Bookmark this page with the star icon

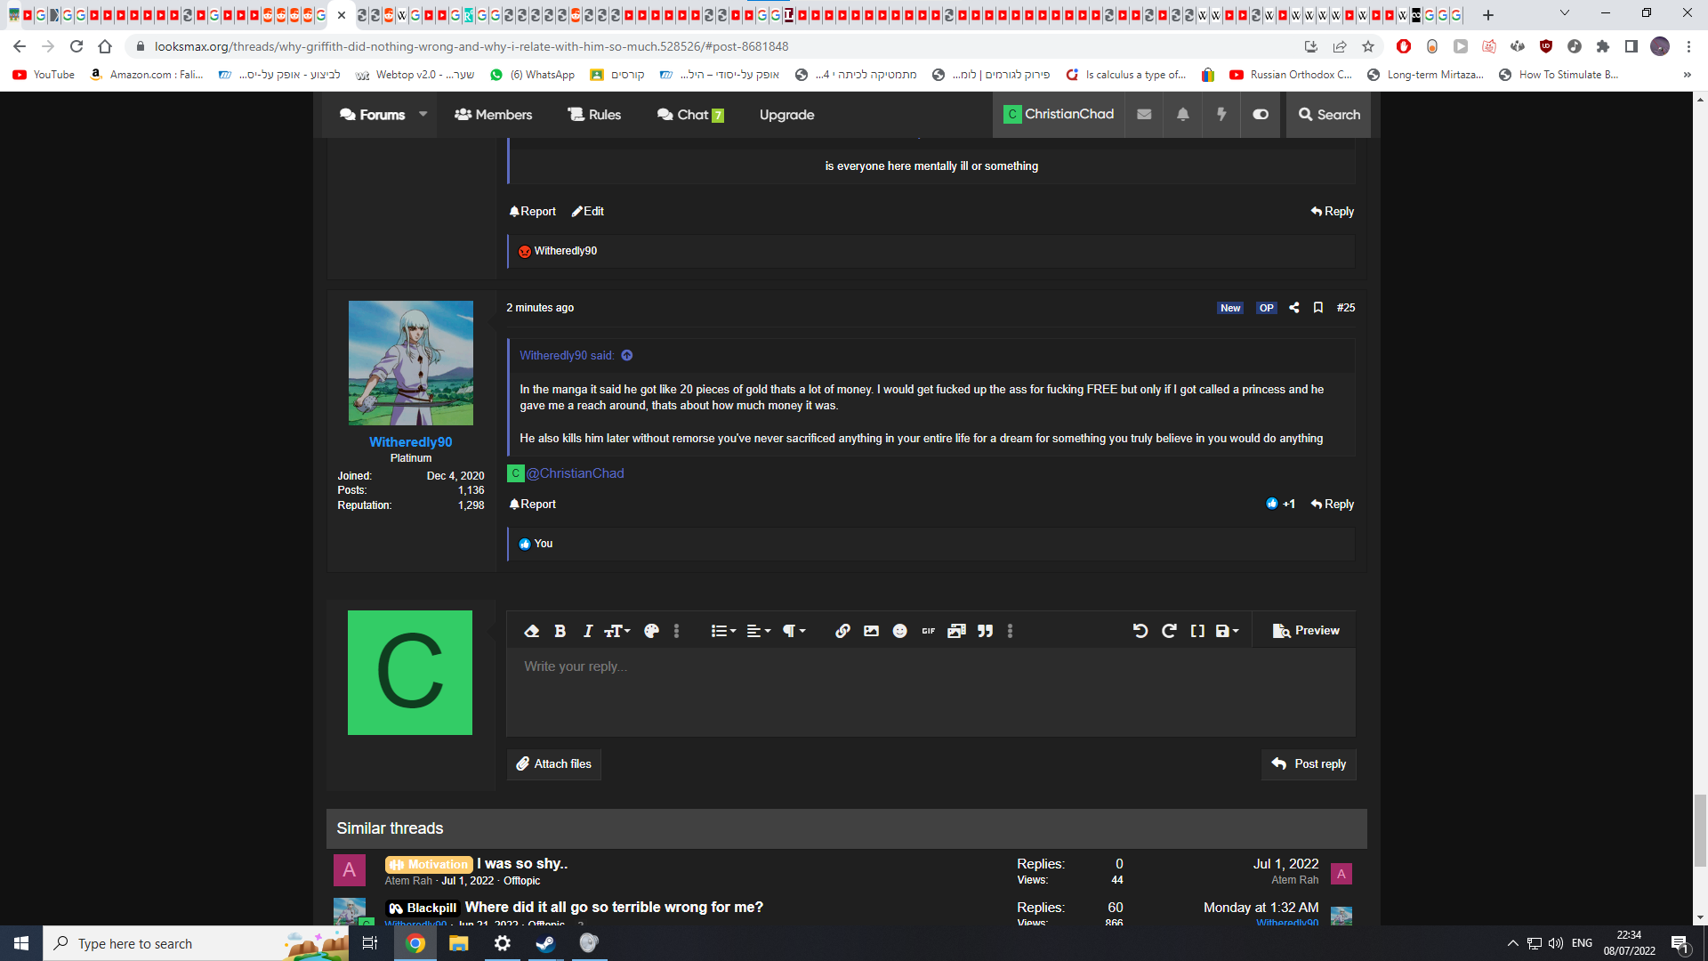[1368, 46]
